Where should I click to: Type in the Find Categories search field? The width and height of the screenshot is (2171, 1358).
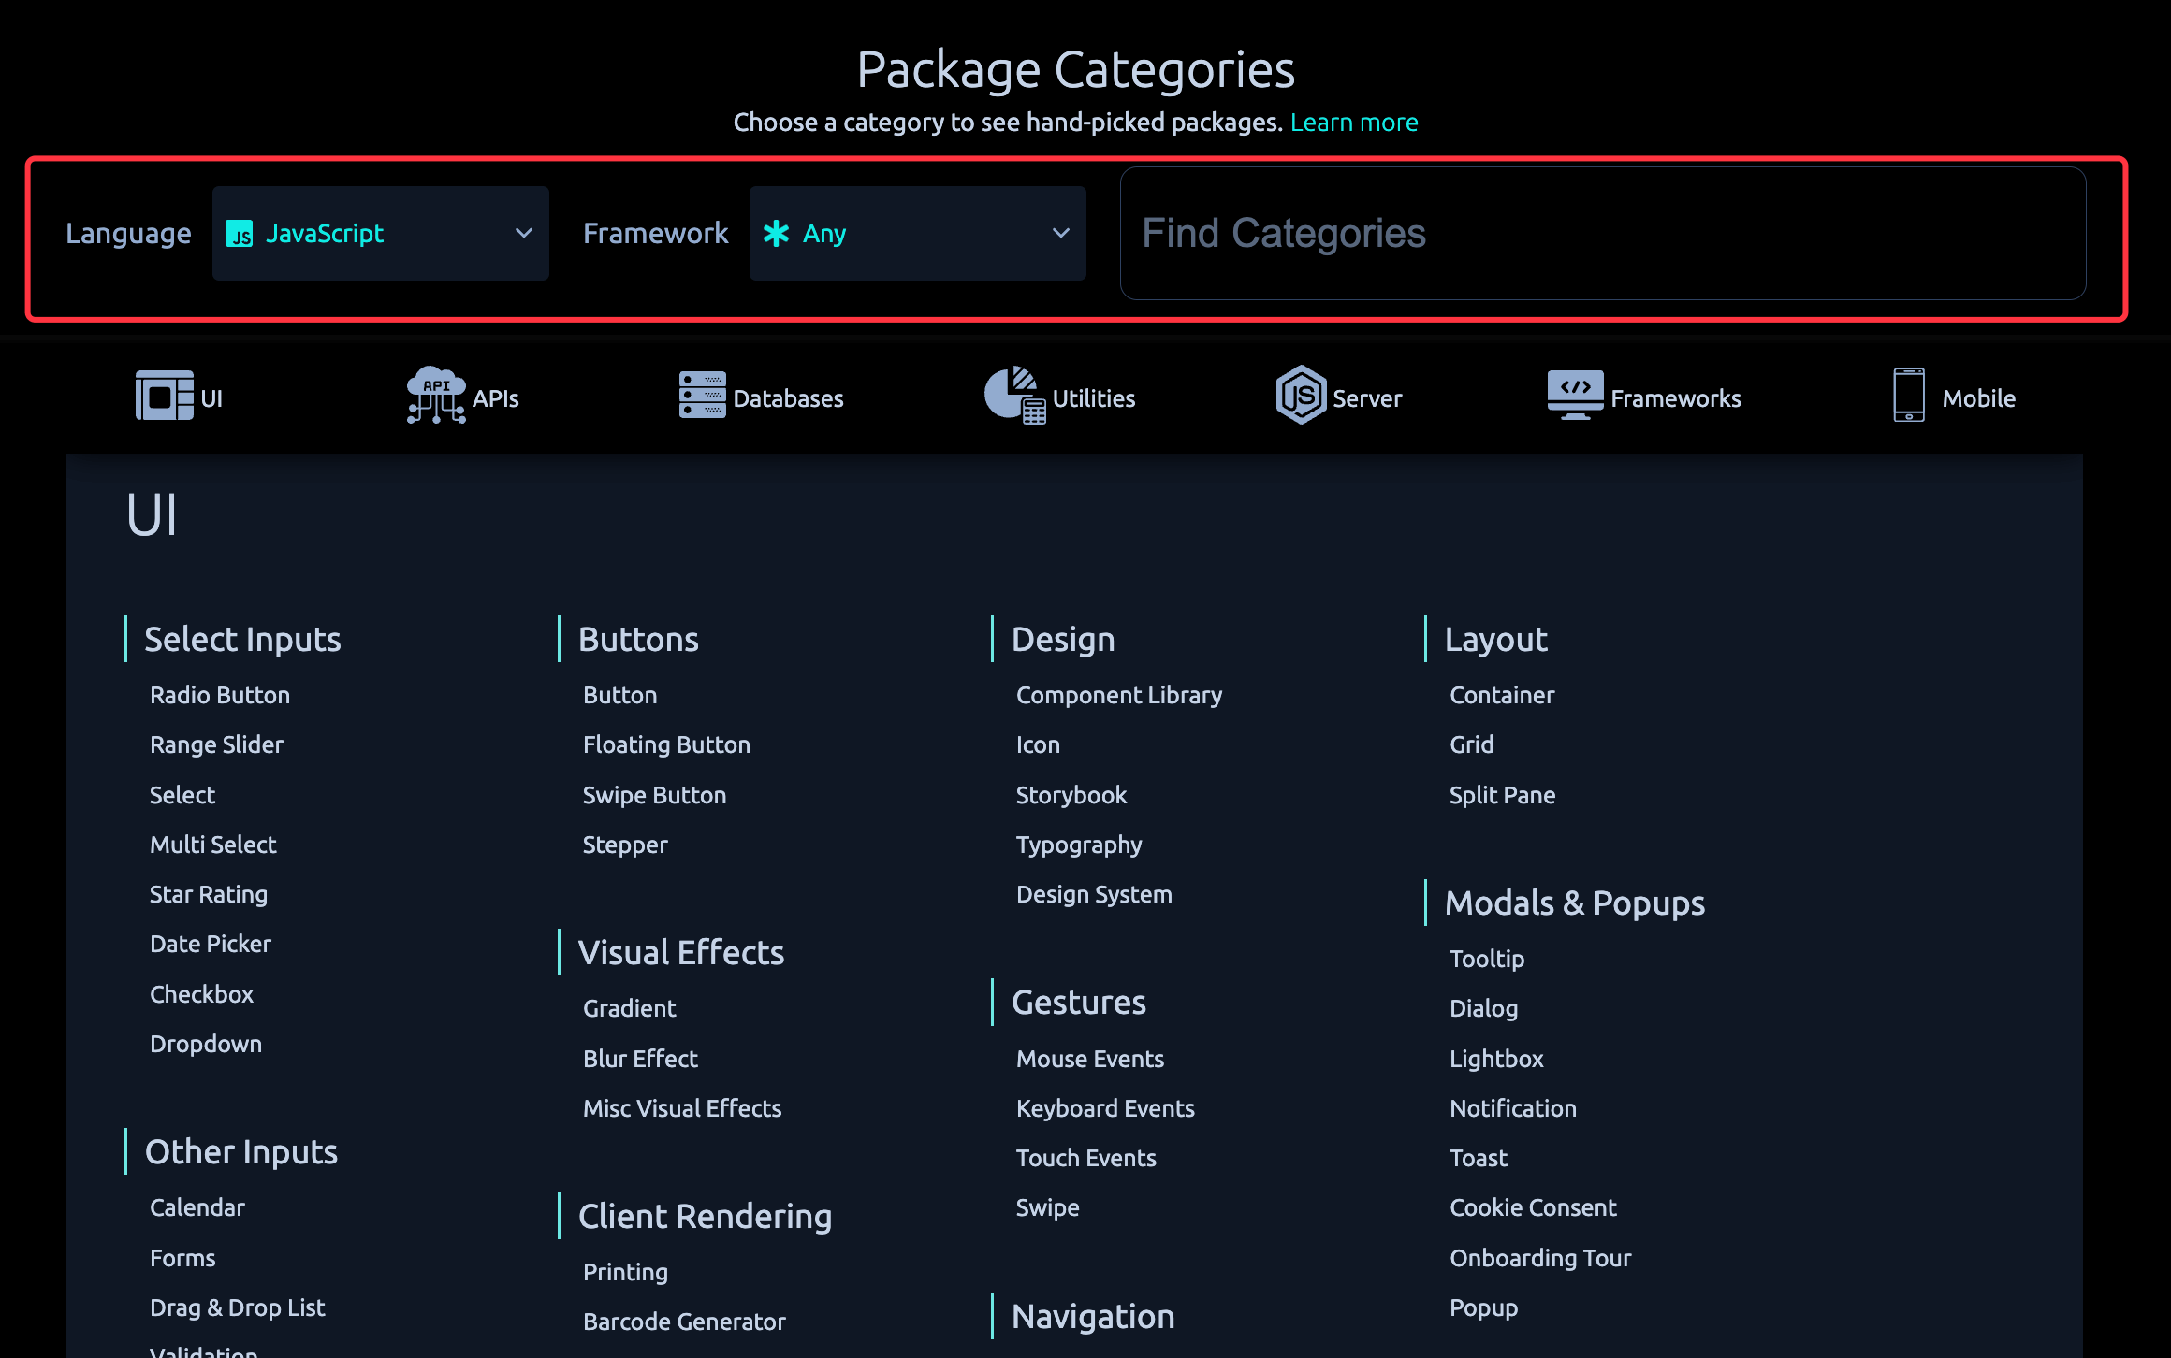(x=1602, y=234)
